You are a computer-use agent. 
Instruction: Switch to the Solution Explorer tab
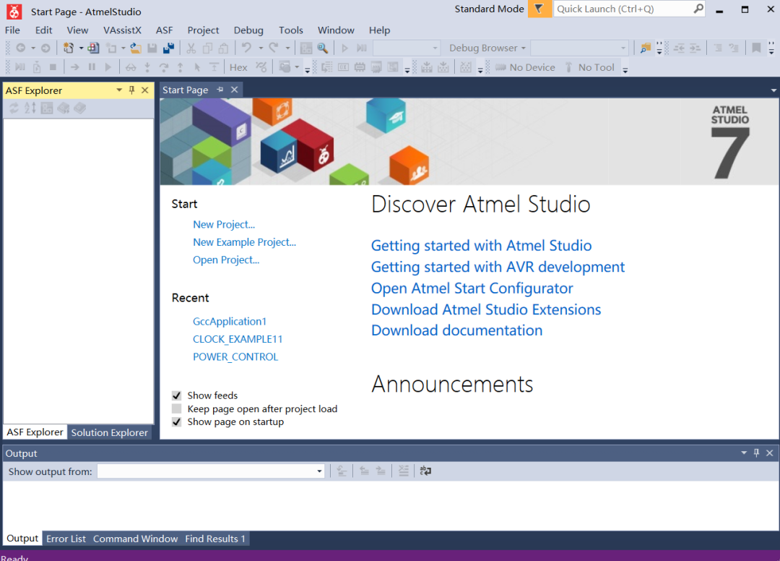point(110,432)
